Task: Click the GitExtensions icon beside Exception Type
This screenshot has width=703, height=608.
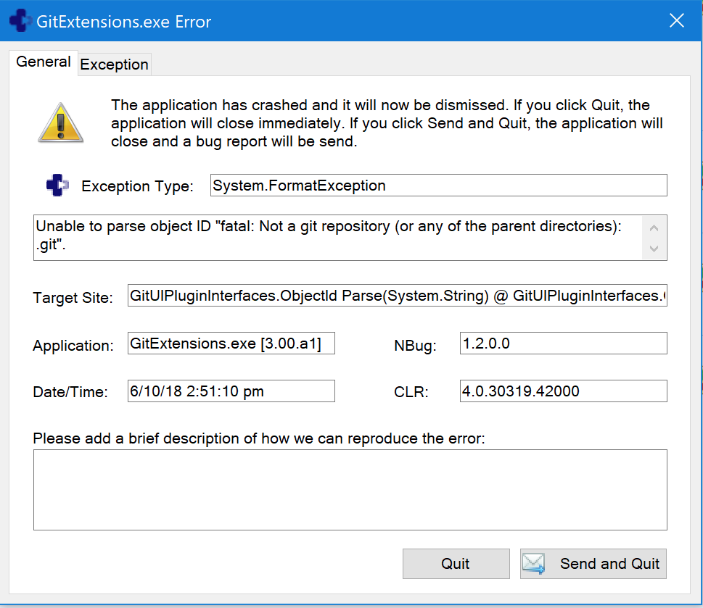Action: point(57,185)
